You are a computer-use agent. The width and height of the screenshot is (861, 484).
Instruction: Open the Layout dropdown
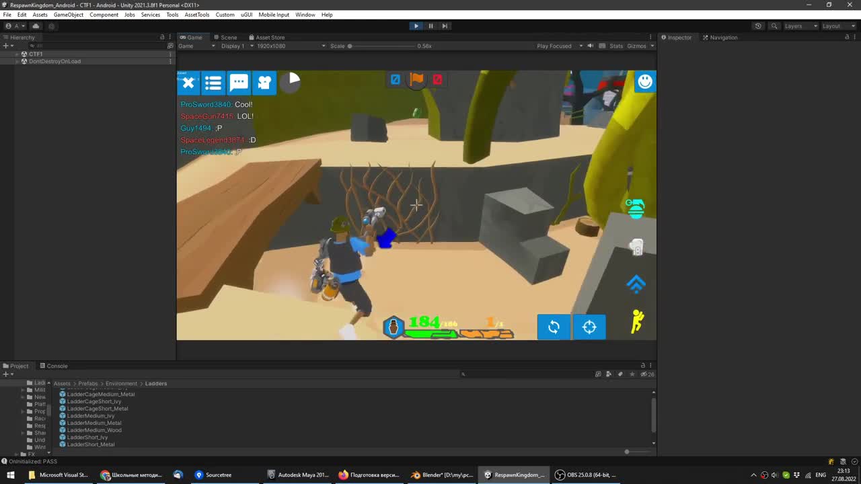click(836, 26)
